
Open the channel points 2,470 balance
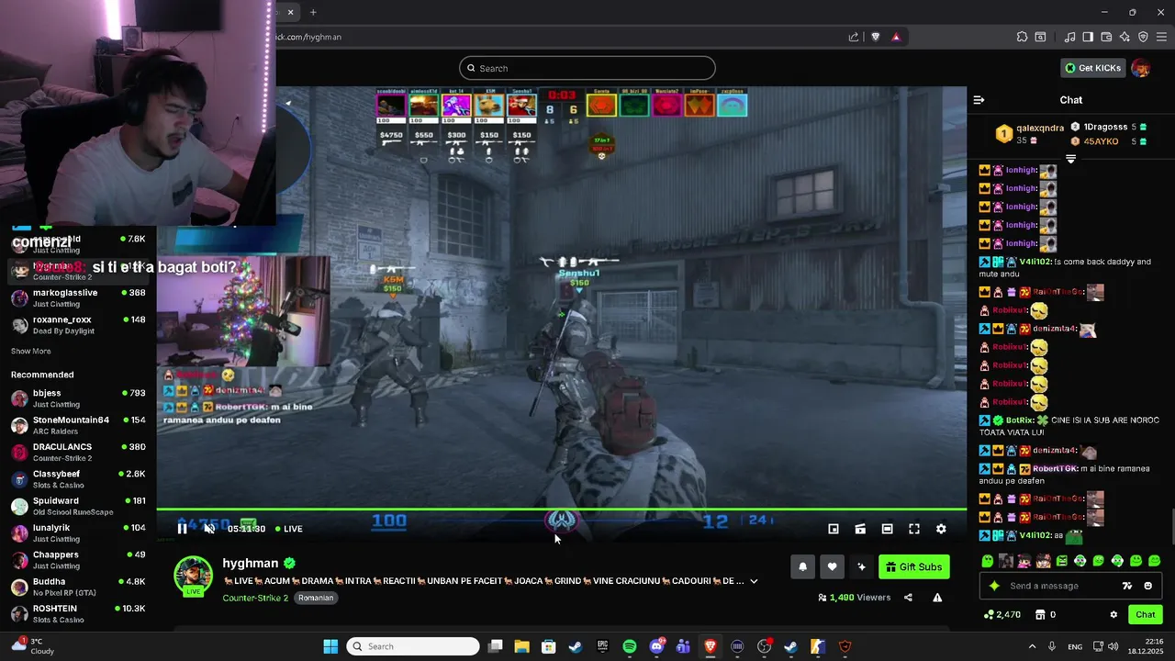point(1002,614)
